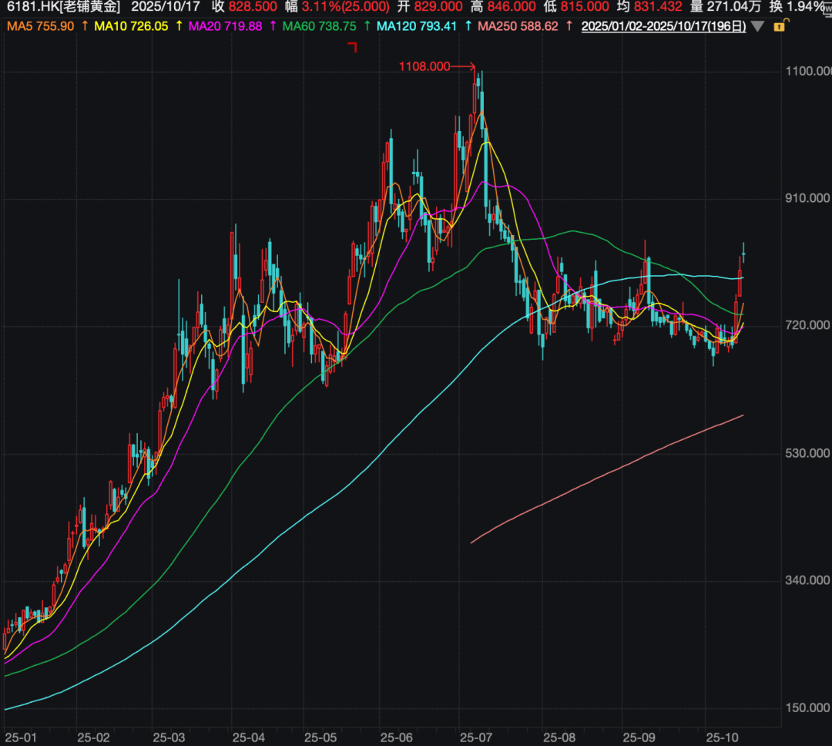Click the 1100.000 price axis label

click(807, 72)
